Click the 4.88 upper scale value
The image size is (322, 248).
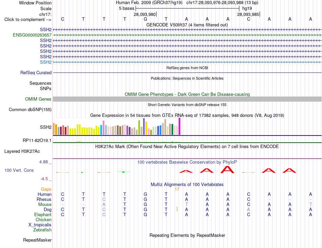point(43,162)
